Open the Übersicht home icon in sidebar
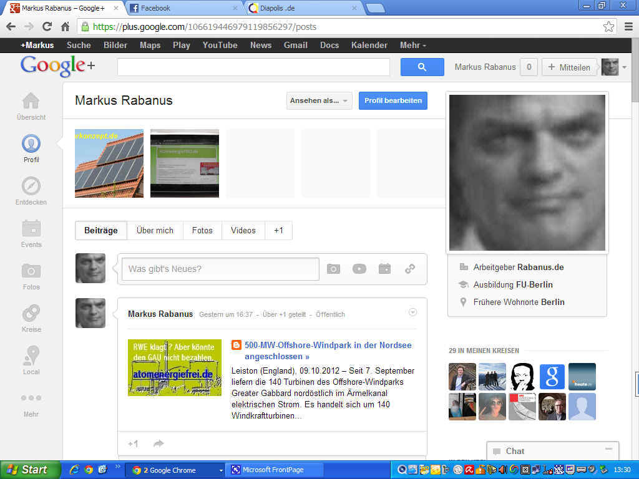 coord(31,101)
